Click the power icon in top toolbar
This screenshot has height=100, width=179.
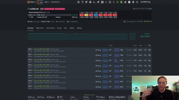(x=78, y=2)
